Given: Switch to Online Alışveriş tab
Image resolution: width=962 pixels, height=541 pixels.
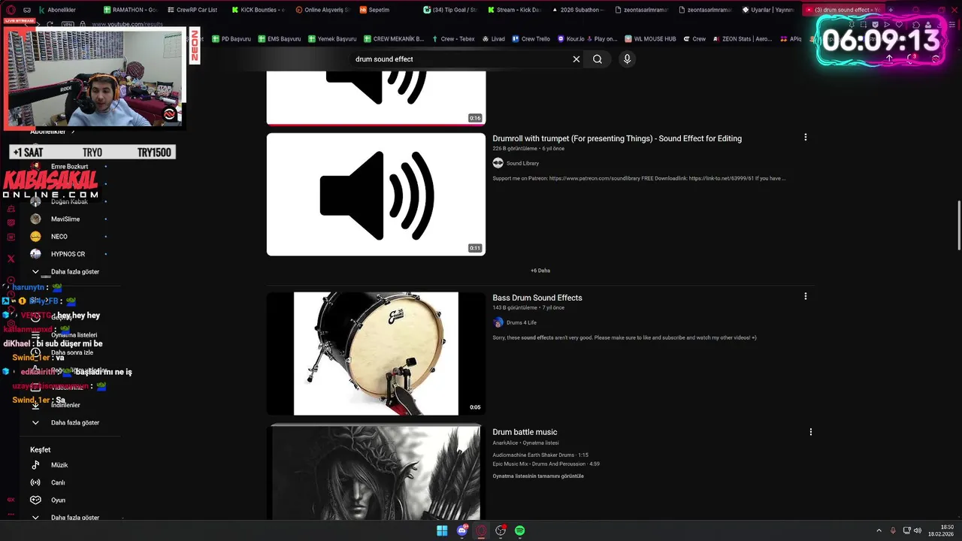Looking at the screenshot, I should pyautogui.click(x=322, y=10).
